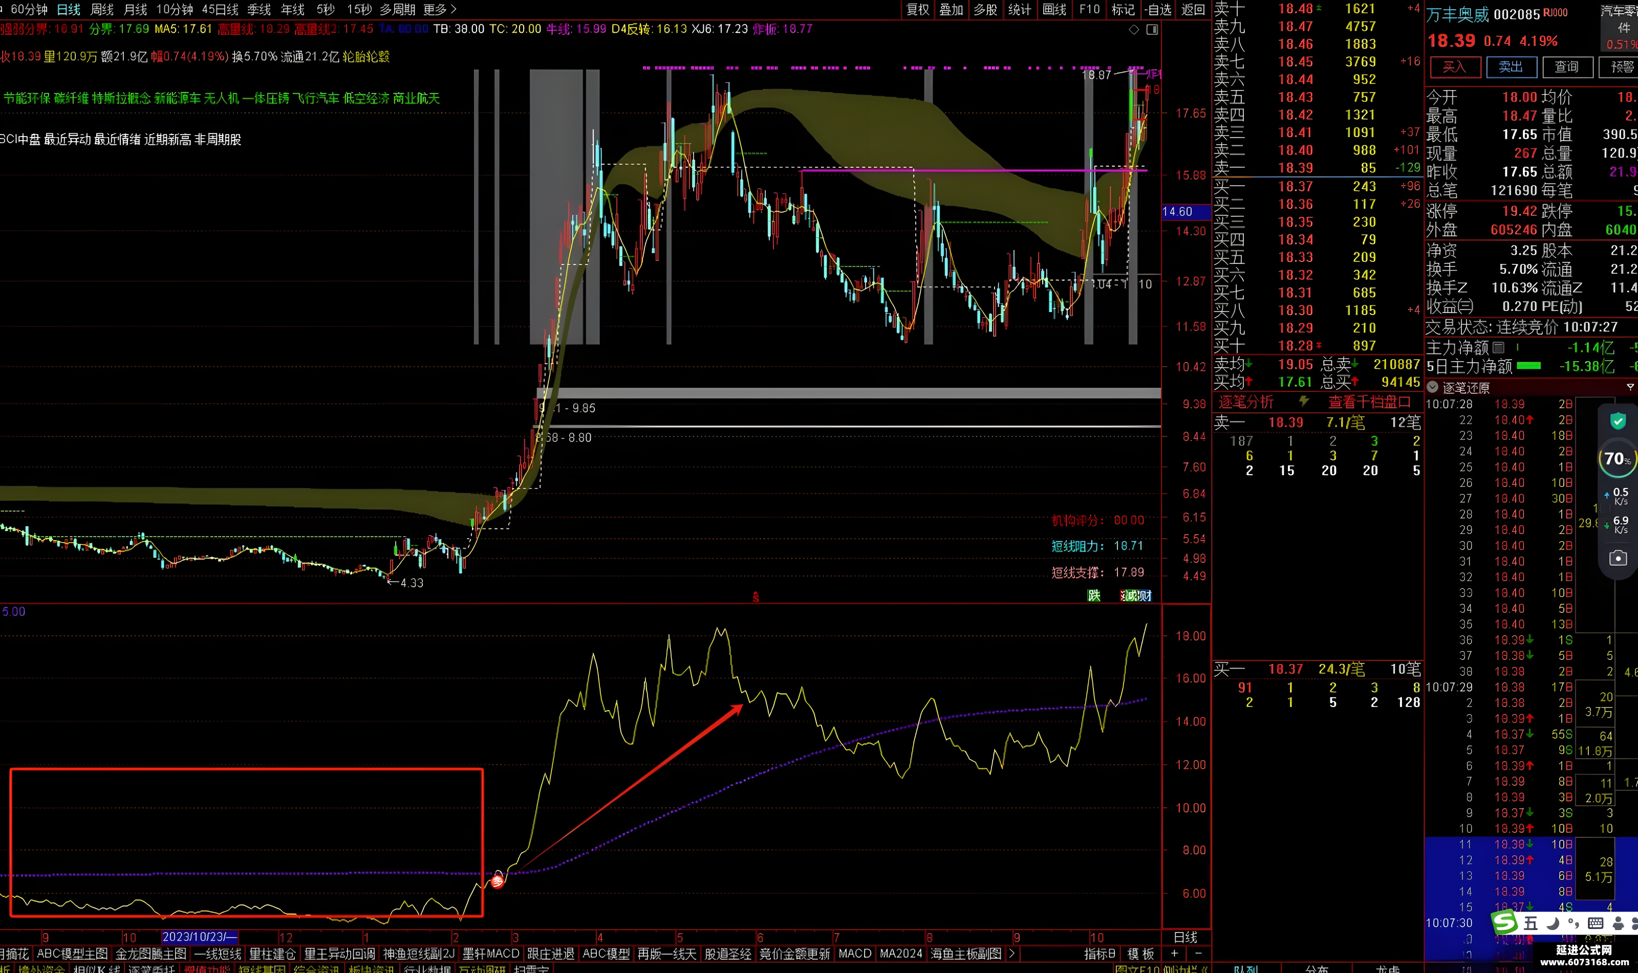Select the MACD indicator tab
The height and width of the screenshot is (973, 1638).
854,954
